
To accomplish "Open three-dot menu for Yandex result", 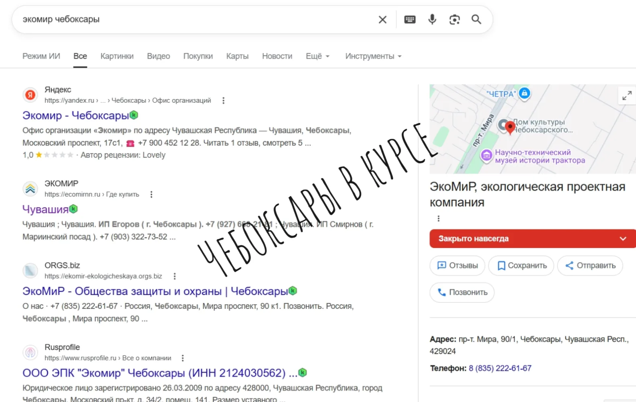I will tap(224, 101).
